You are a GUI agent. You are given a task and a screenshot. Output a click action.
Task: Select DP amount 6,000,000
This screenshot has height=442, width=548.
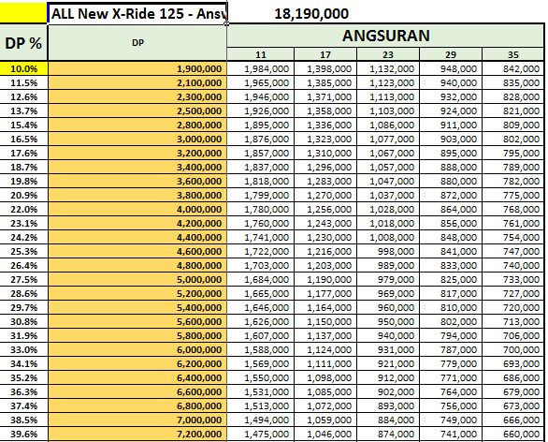(x=137, y=349)
